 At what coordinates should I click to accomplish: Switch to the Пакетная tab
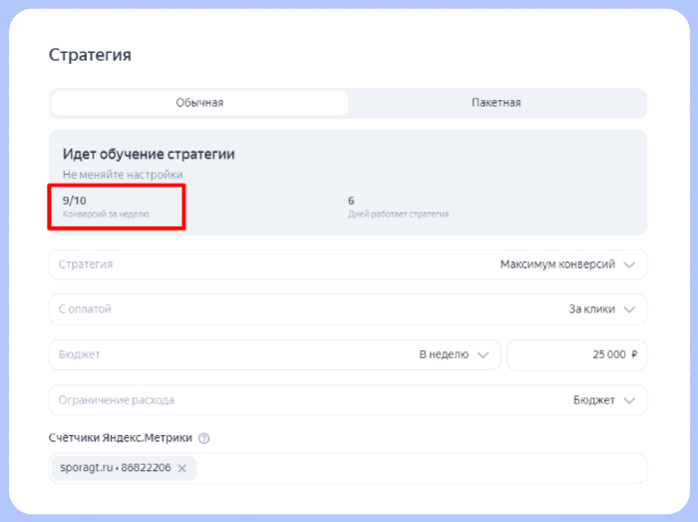coord(496,103)
